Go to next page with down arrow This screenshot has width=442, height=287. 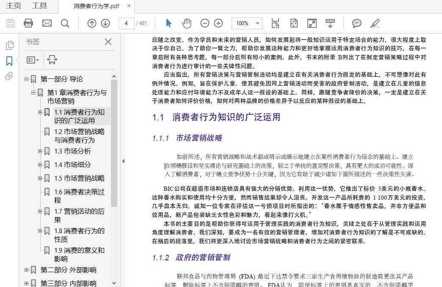click(x=105, y=23)
